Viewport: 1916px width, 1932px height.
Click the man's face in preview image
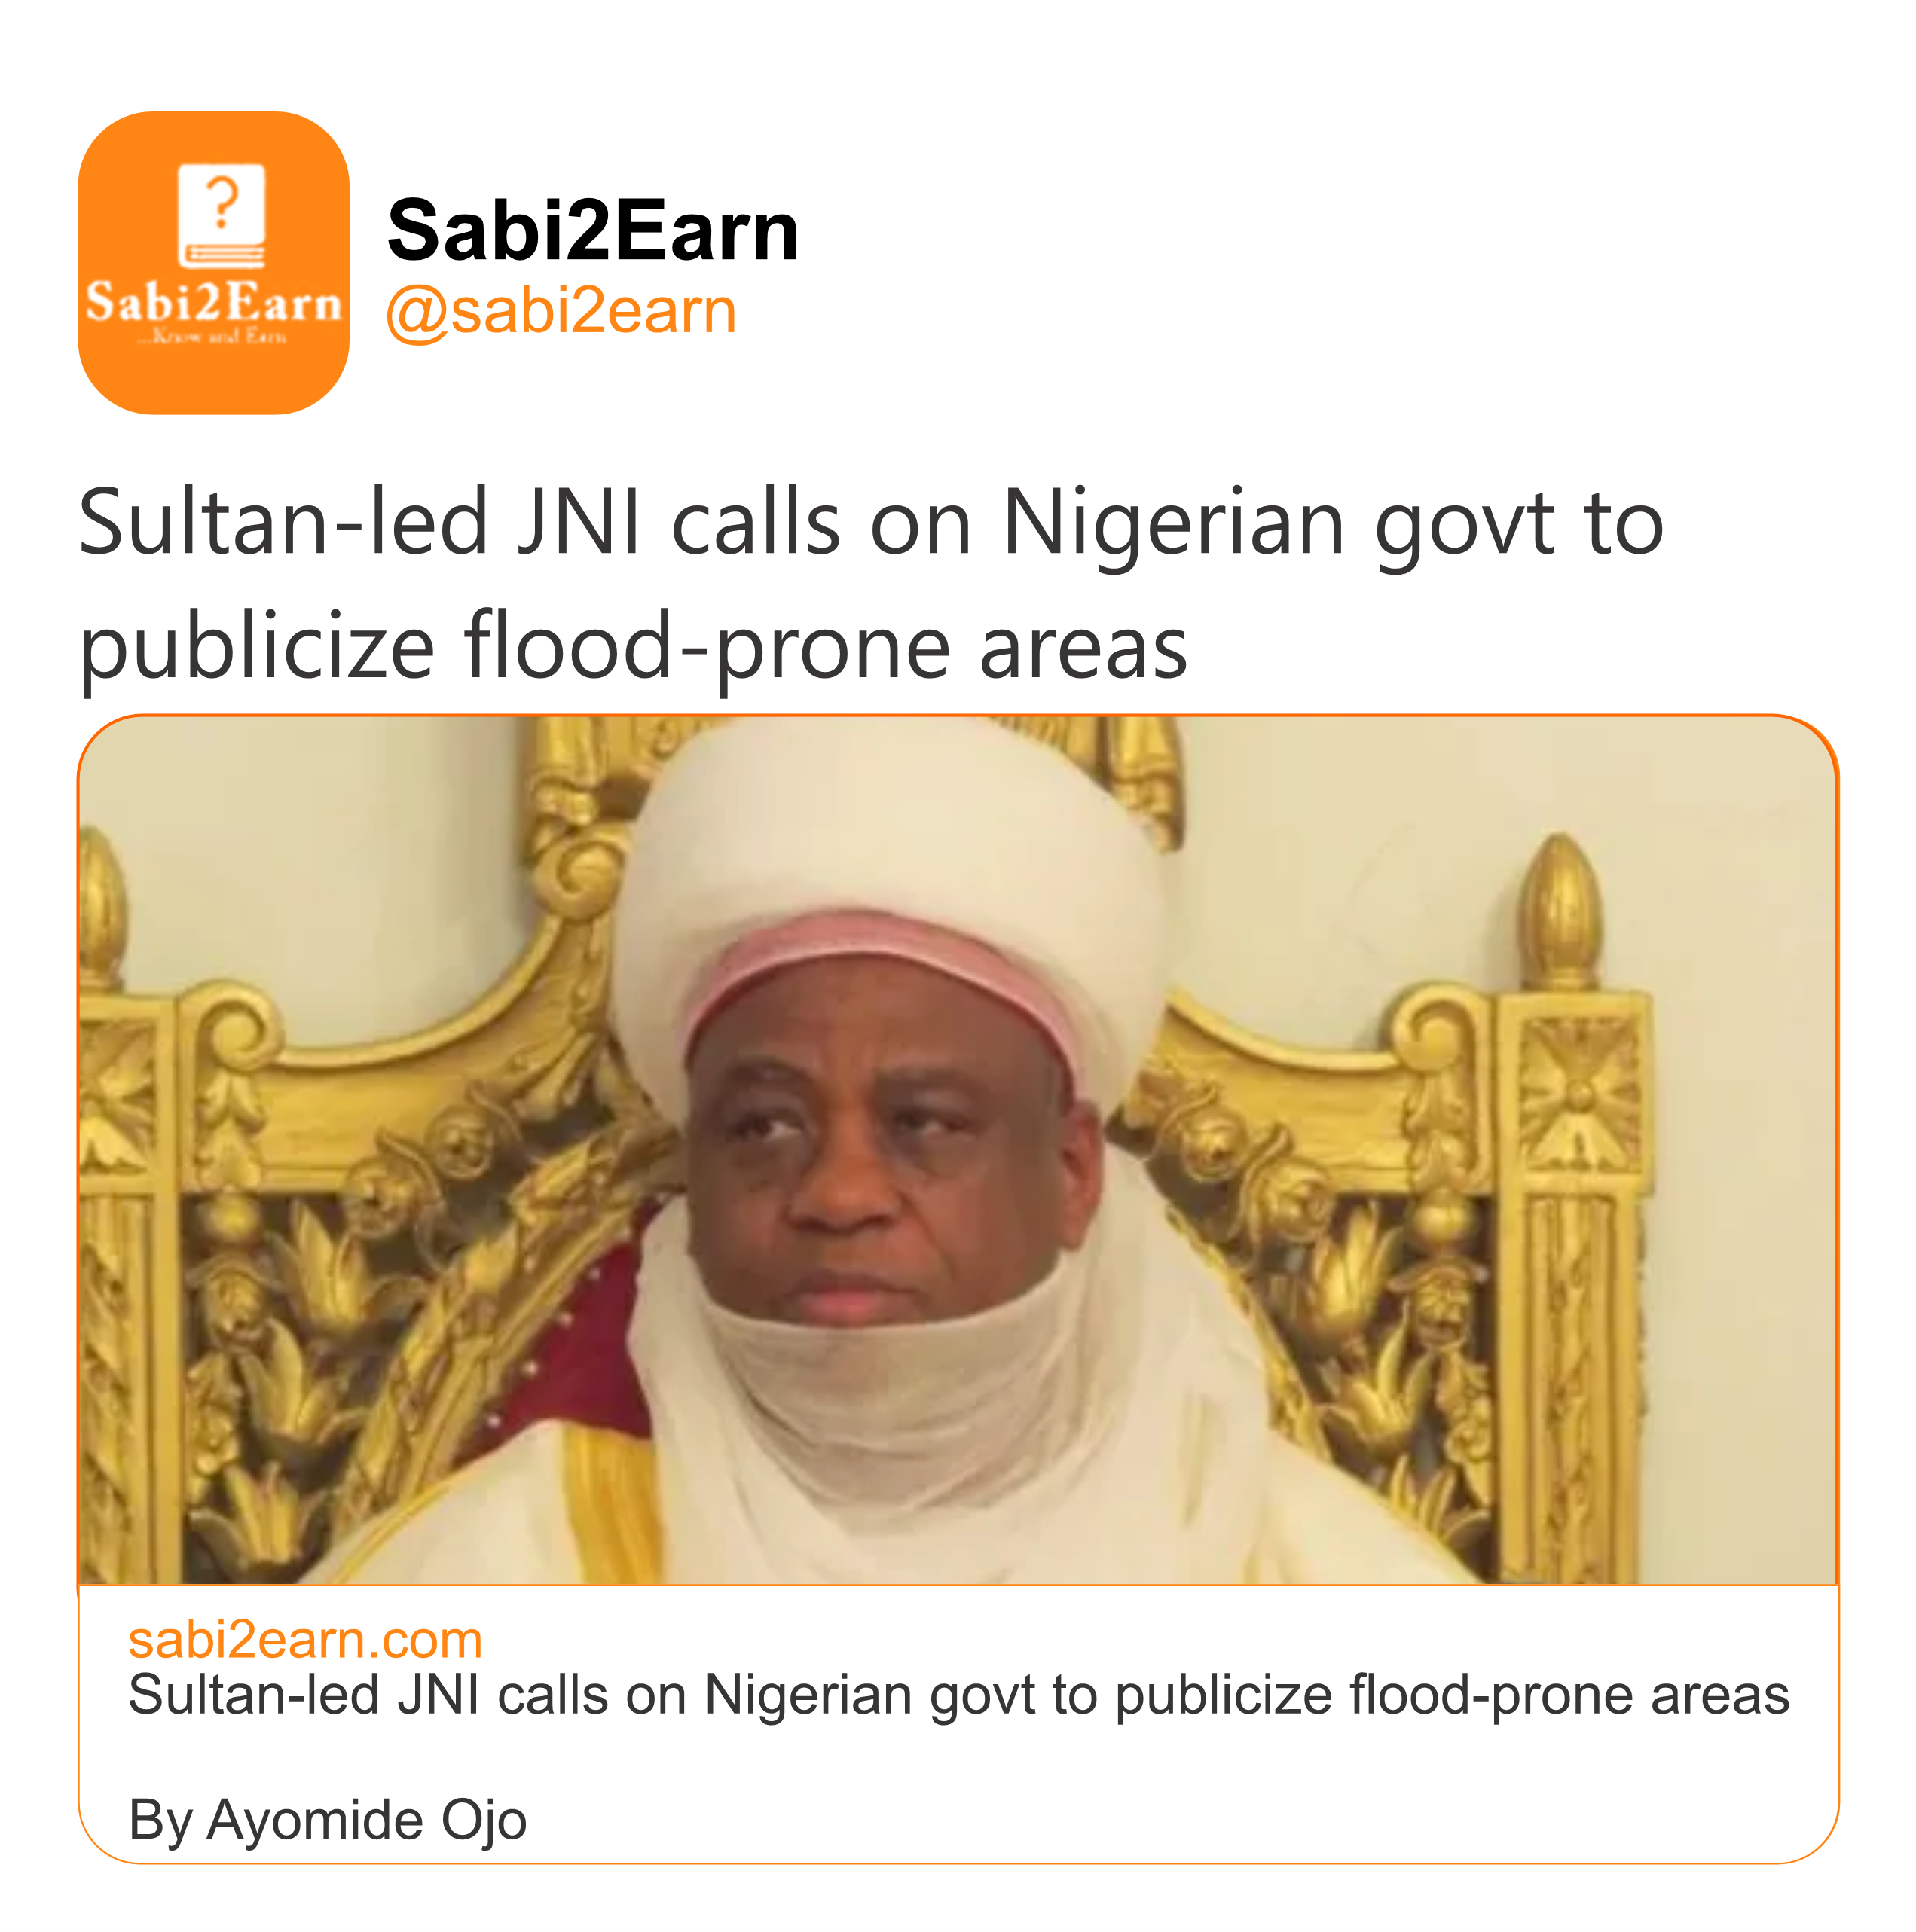881,1170
